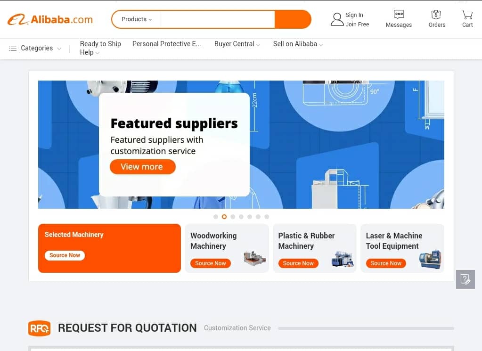Click Source Now under Woodworking Machinery

click(x=211, y=263)
